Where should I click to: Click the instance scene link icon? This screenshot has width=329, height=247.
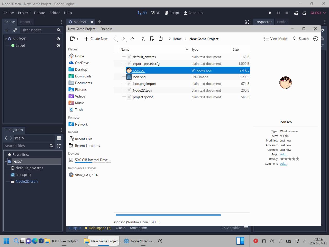pos(15,30)
